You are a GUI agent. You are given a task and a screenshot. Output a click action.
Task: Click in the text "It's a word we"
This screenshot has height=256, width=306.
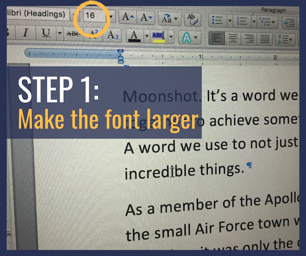252,96
